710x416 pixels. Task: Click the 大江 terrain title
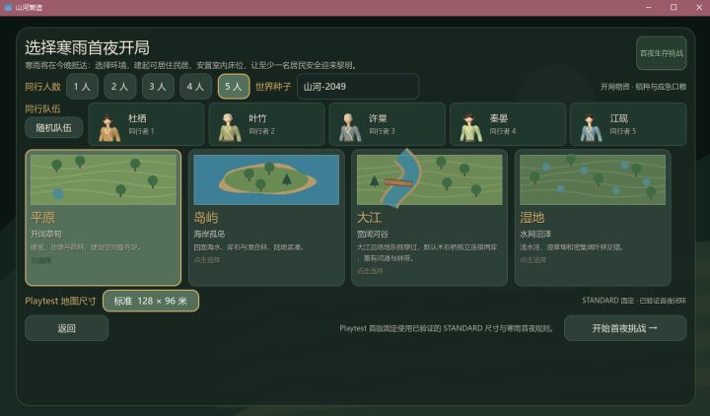[369, 218]
